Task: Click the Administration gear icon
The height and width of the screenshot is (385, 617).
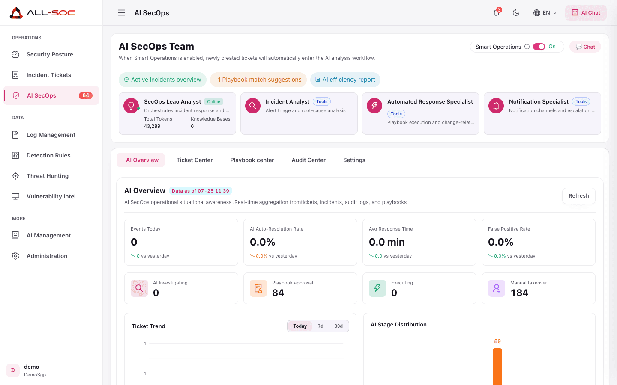Action: (x=15, y=256)
